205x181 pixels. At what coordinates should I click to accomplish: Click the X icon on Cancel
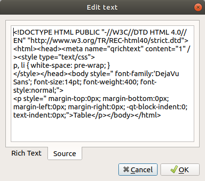[x=126, y=169]
